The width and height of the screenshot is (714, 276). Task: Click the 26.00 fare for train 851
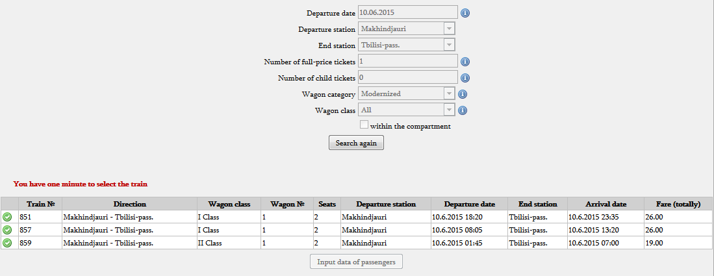coord(678,218)
